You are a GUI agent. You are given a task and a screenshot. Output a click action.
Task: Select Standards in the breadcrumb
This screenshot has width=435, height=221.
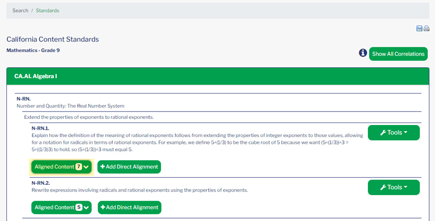coord(47,11)
